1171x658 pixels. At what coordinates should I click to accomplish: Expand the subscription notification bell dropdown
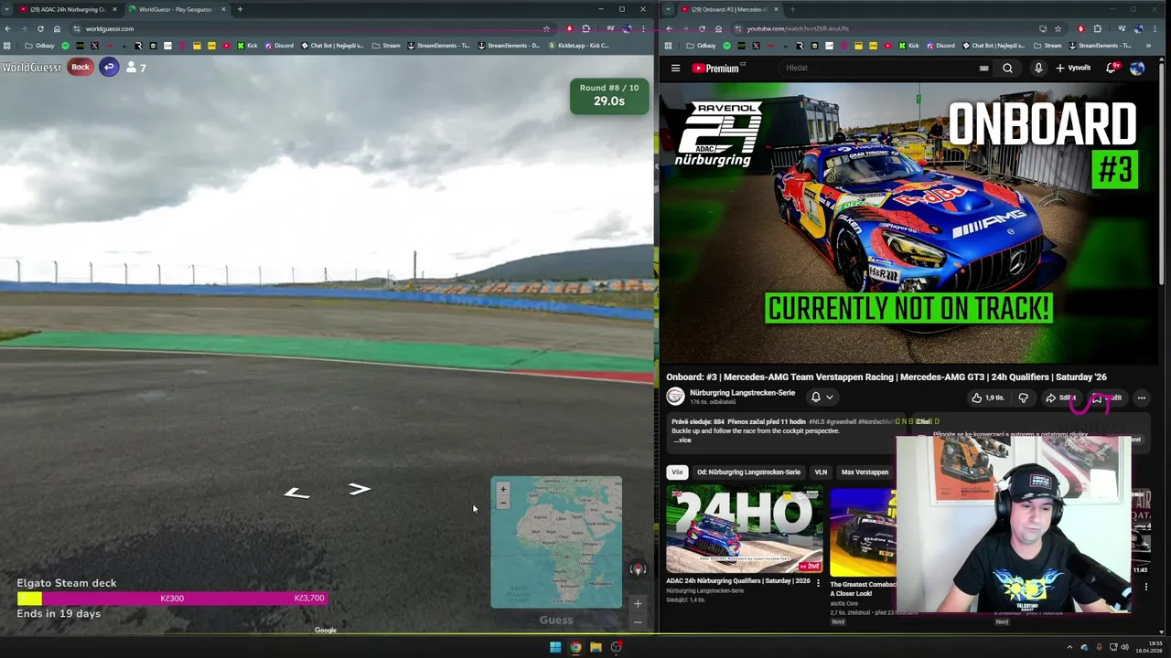click(x=822, y=397)
